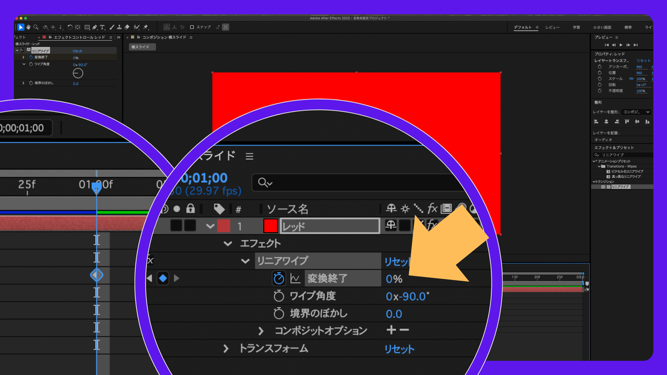Screen dimensions: 667x375
Task: Collapse ワイプ角度 in Effect Controls panel
Action: click(x=24, y=64)
